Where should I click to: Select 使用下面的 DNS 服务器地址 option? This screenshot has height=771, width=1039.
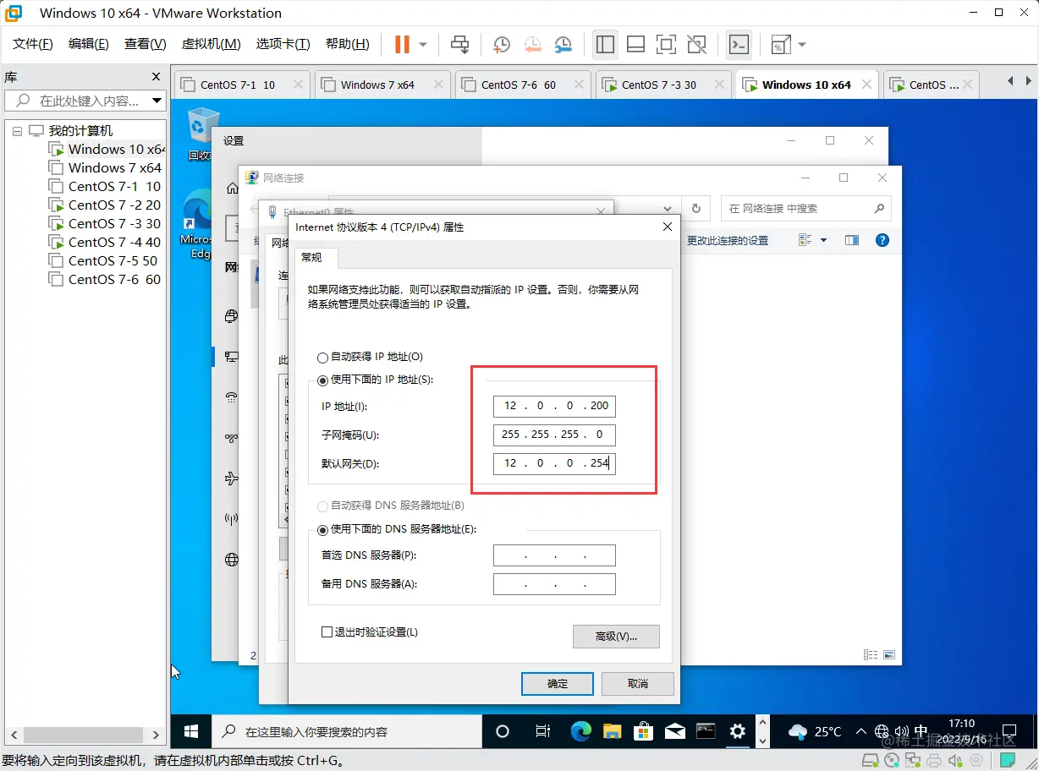[x=322, y=530]
